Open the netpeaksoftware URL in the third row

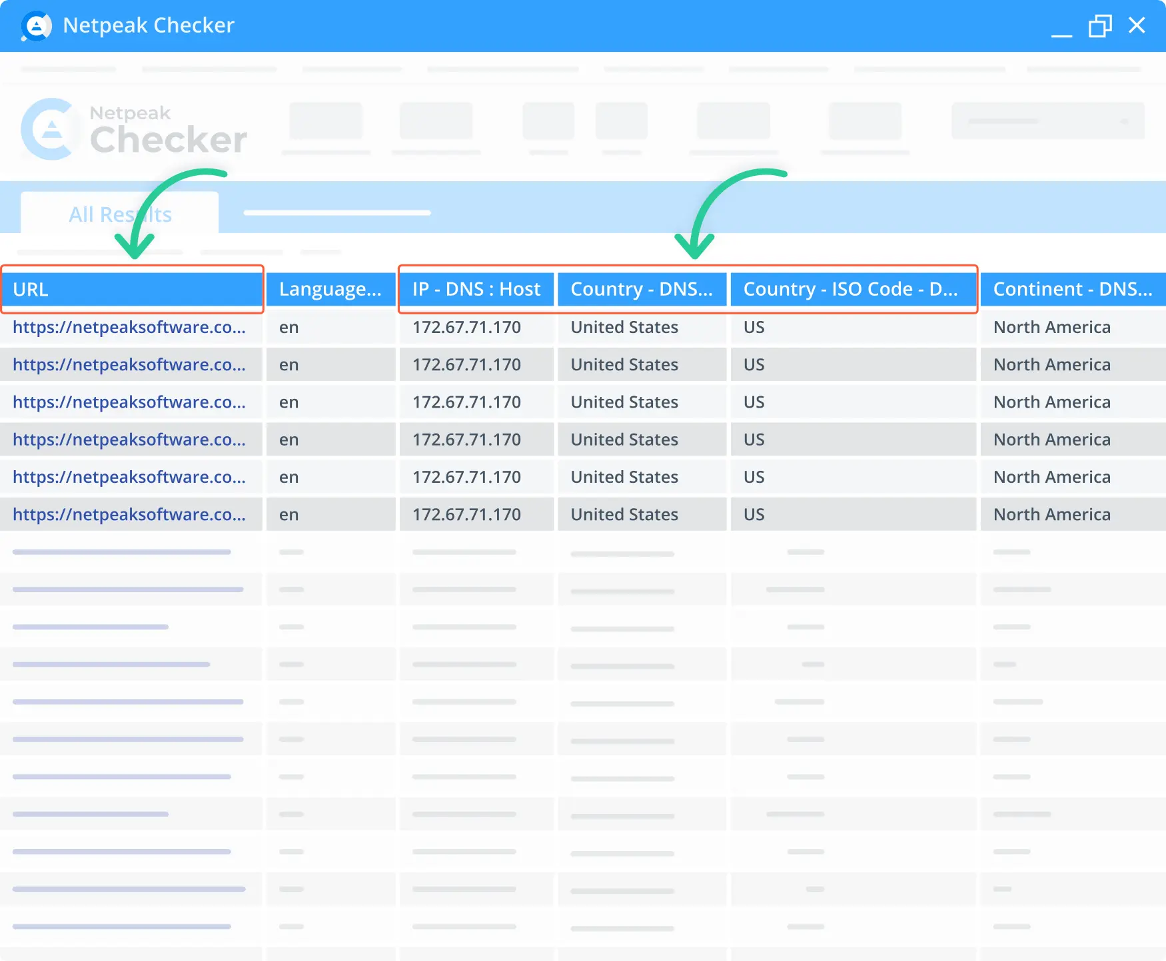click(x=129, y=402)
